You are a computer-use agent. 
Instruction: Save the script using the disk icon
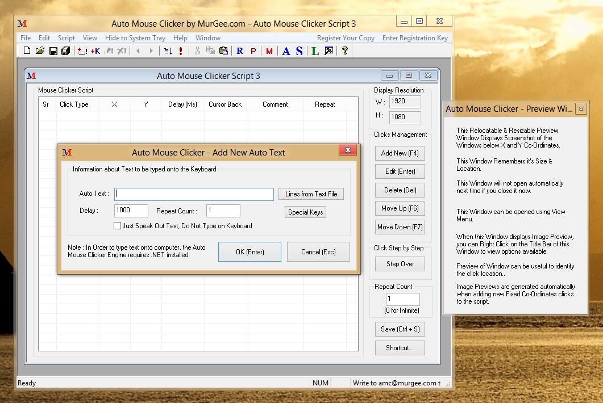click(53, 51)
